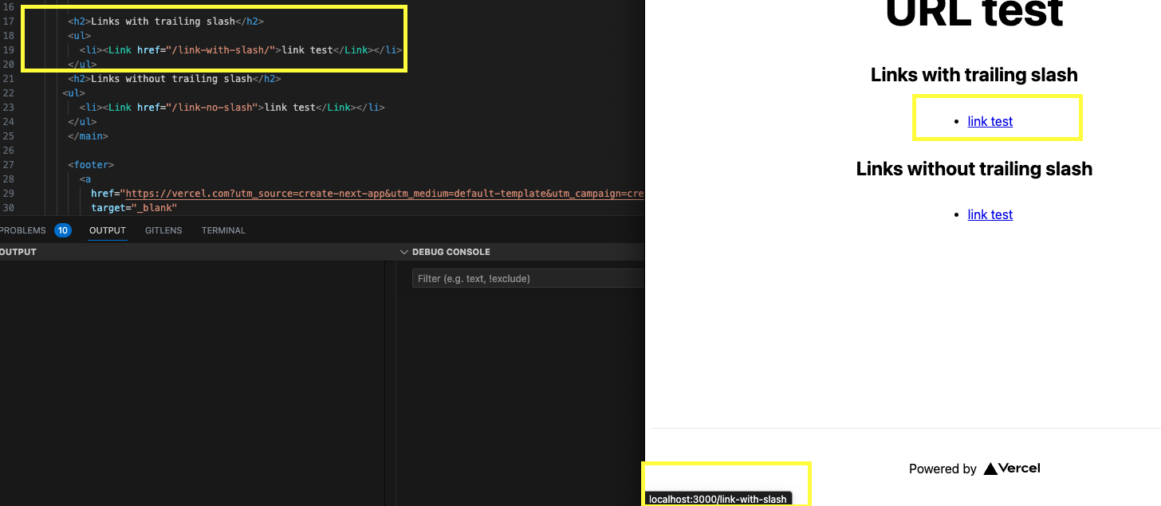1161x506 pixels.
Task: Click "link test" under Links with trailing slash
Action: point(990,121)
